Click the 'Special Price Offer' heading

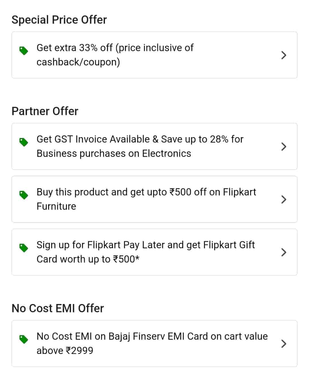tap(59, 20)
